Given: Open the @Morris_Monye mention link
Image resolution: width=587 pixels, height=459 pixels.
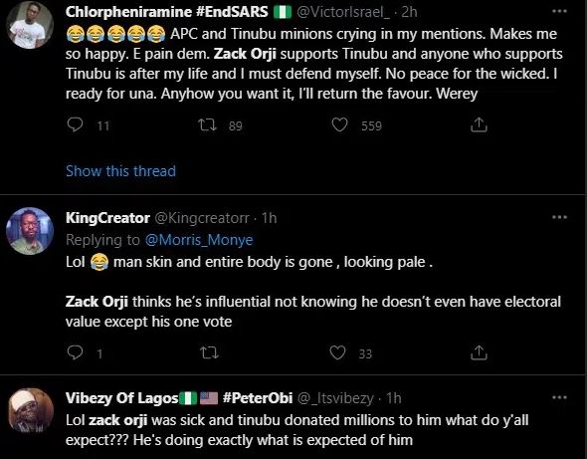Looking at the screenshot, I should (x=199, y=240).
